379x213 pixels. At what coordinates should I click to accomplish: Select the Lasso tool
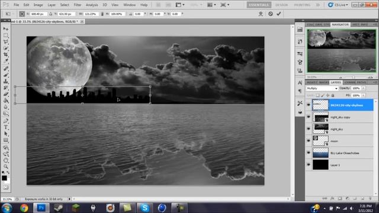click(x=6, y=42)
